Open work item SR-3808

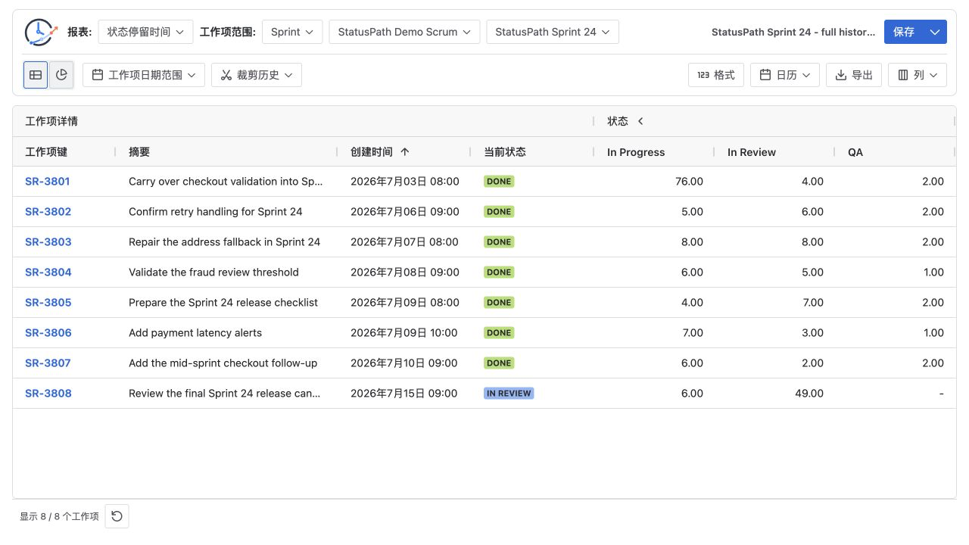(x=48, y=394)
